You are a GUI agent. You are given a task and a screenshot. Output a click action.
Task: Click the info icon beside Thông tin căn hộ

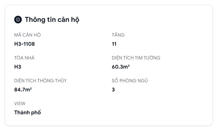[x=18, y=20]
